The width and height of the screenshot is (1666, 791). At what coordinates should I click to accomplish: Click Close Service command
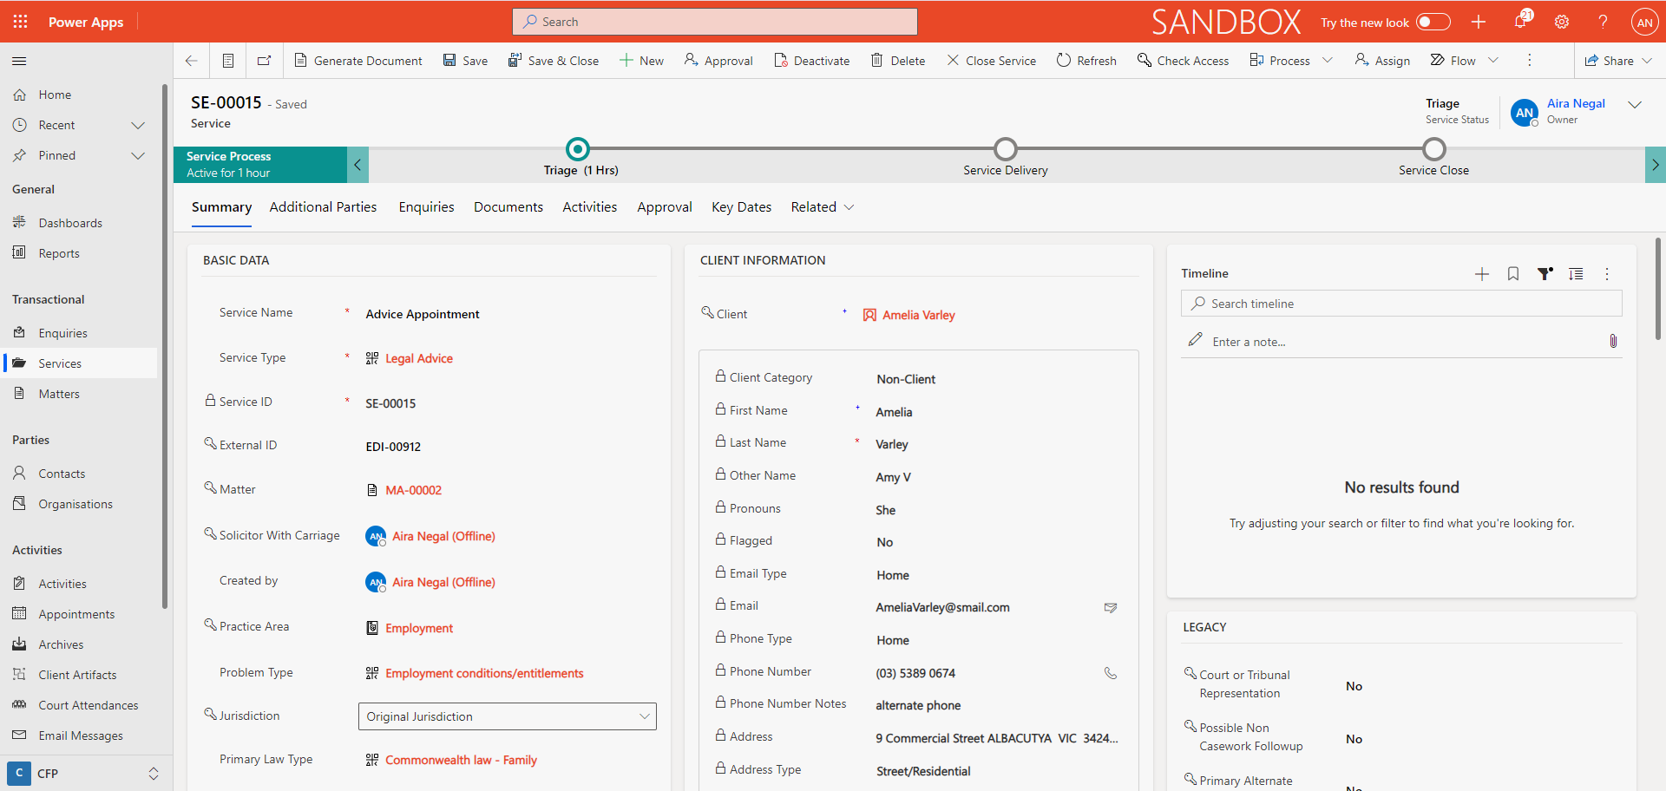(992, 61)
